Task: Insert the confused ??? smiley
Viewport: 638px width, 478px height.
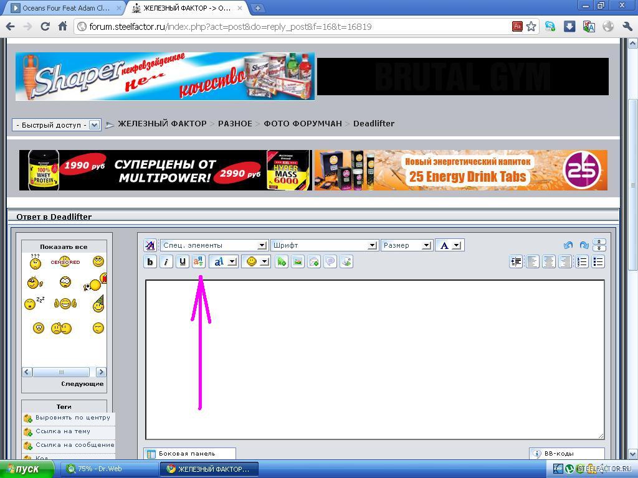Action: click(x=36, y=262)
